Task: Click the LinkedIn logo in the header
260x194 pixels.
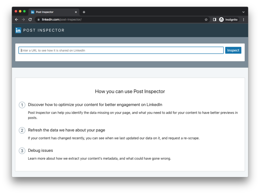Action: tap(18, 30)
